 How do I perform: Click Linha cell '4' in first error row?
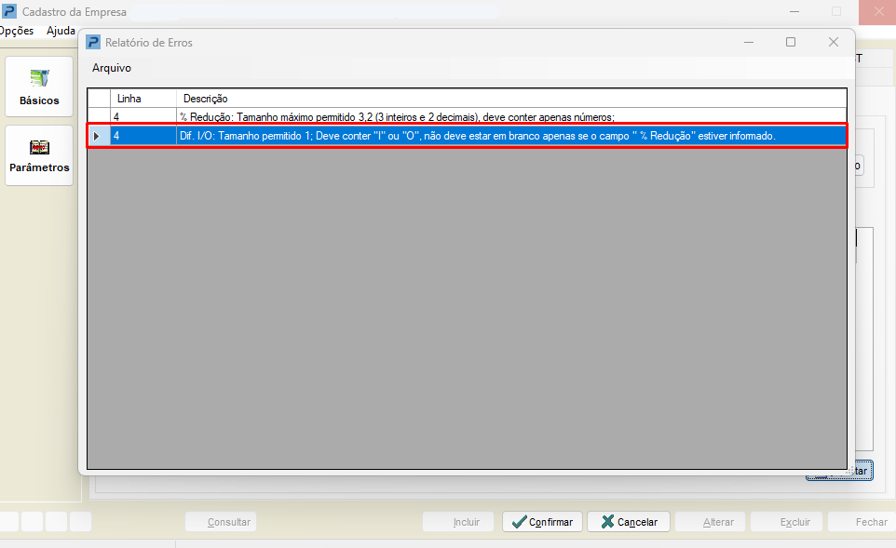(x=143, y=117)
